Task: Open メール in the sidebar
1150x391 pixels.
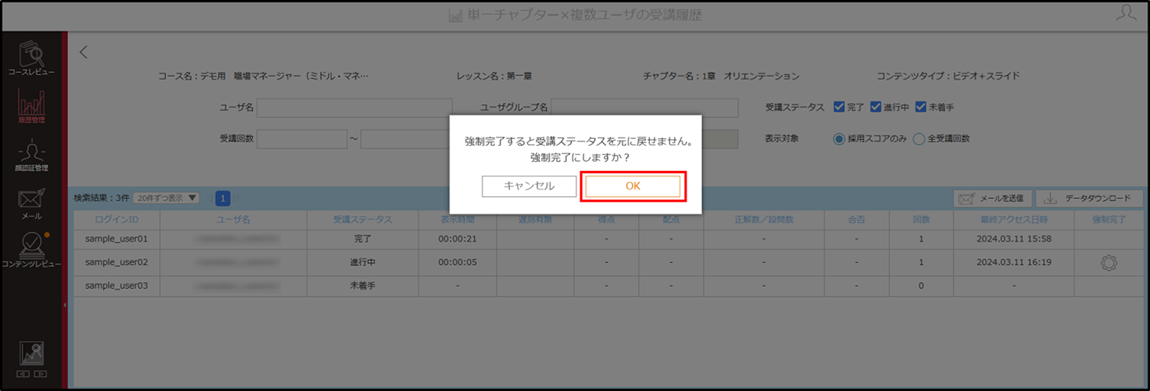Action: point(32,204)
